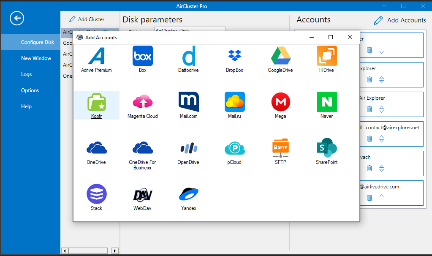Select the 'One' cluster list entry
432x256 pixels.
tap(67, 76)
